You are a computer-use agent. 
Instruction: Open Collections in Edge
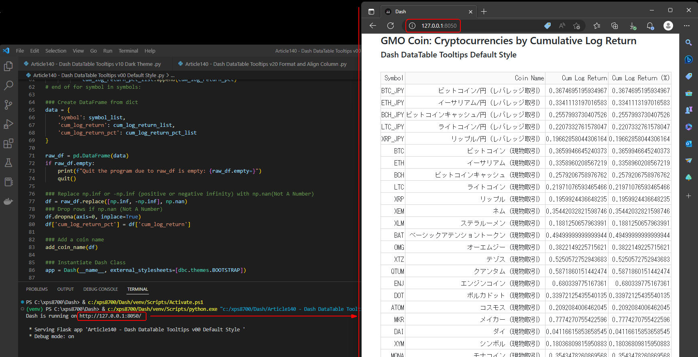coord(615,26)
